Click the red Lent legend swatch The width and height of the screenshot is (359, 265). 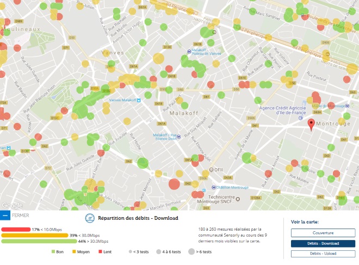point(101,252)
